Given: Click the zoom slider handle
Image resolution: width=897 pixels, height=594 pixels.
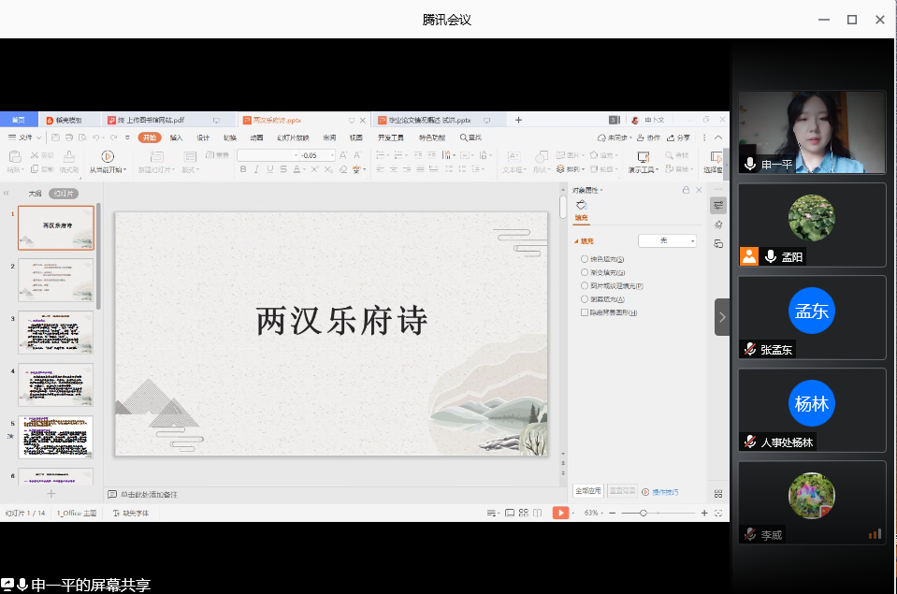Looking at the screenshot, I should (x=644, y=513).
